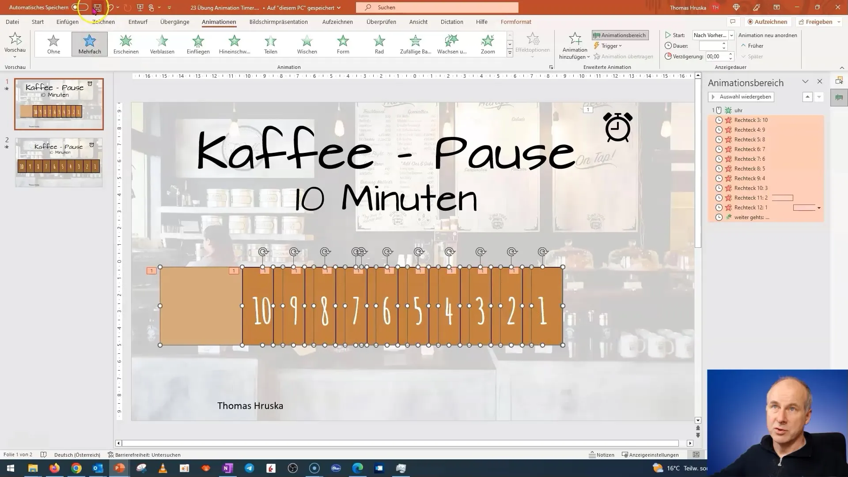Open the Freigeben dropdown arrow
Viewport: 848px width, 477px height.
pos(839,22)
